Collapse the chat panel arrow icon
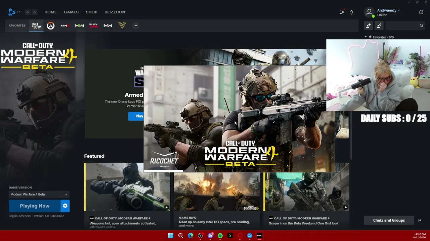The width and height of the screenshot is (430, 241). pos(419,220)
